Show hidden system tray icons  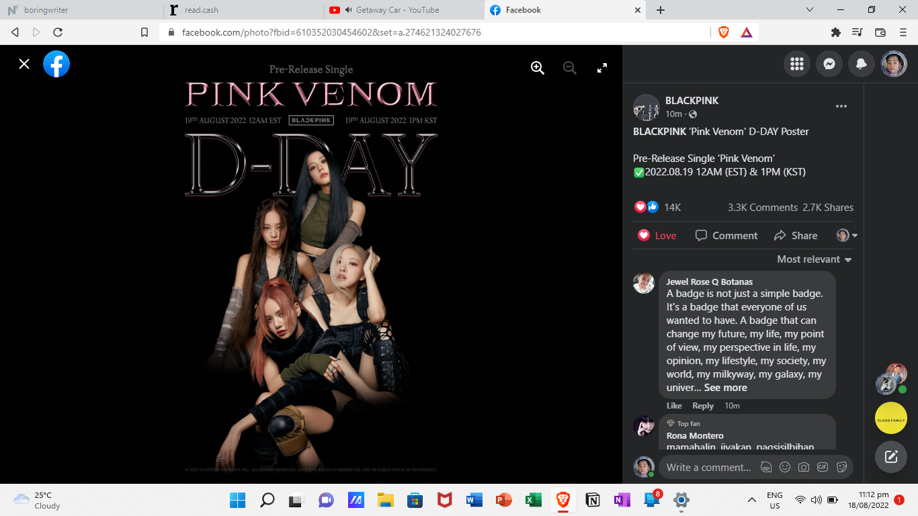click(x=752, y=500)
